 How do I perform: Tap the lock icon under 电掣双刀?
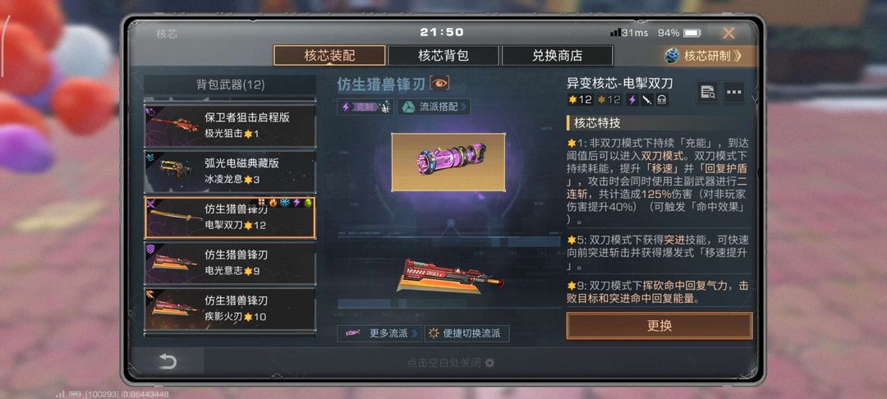661,100
